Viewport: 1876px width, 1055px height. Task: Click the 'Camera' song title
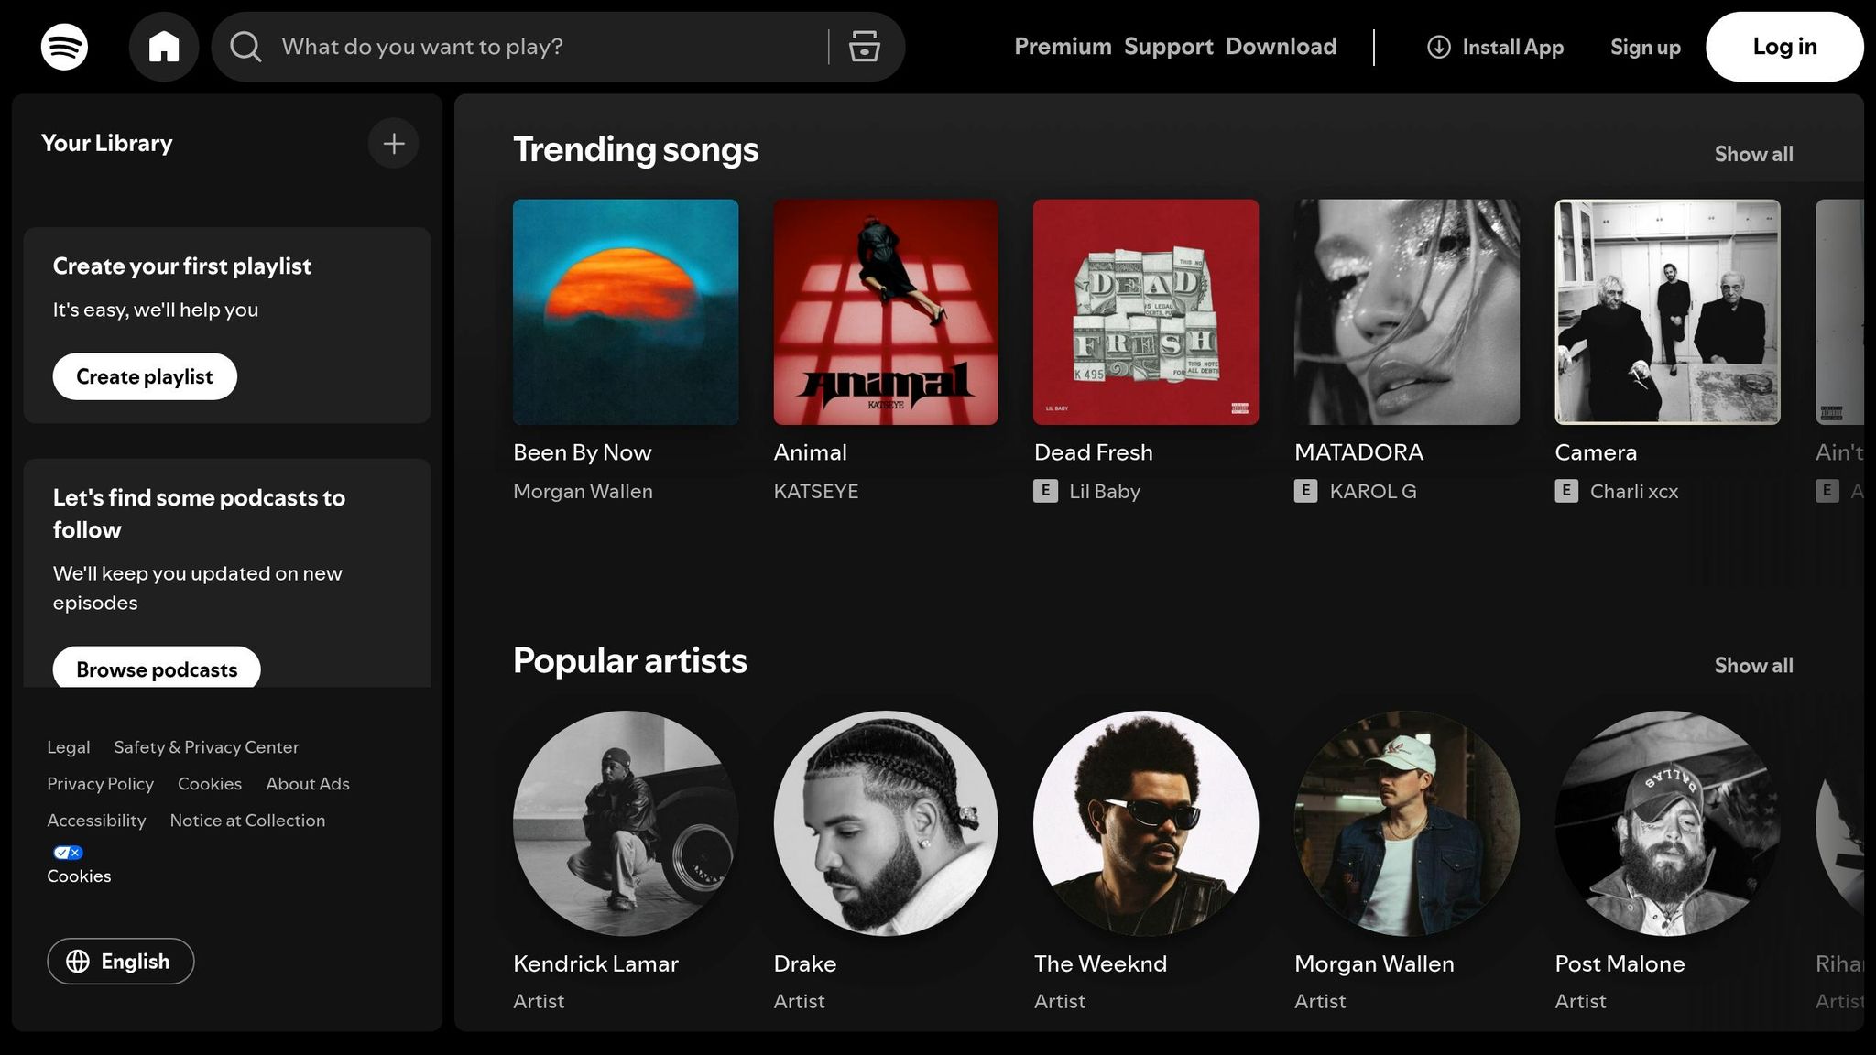click(x=1596, y=452)
